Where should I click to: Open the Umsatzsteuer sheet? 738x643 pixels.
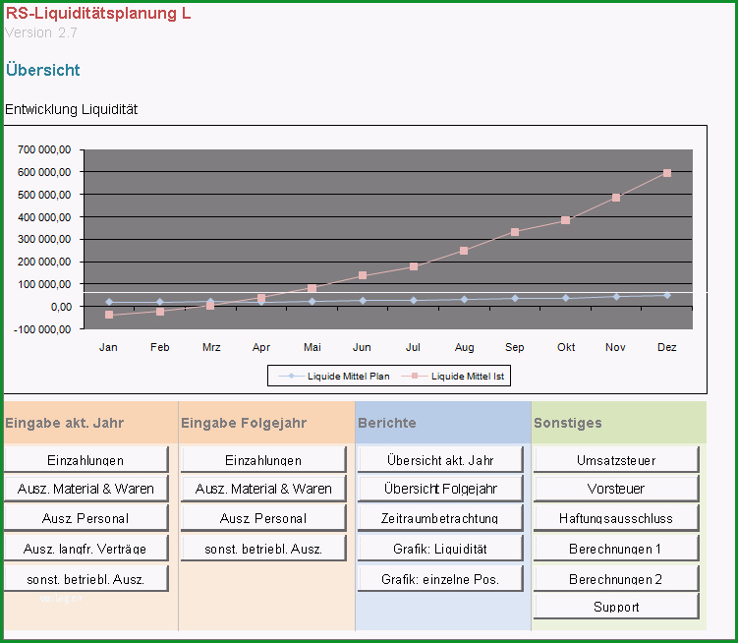click(x=616, y=460)
